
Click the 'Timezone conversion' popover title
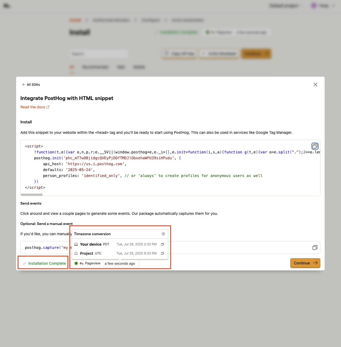(92, 234)
